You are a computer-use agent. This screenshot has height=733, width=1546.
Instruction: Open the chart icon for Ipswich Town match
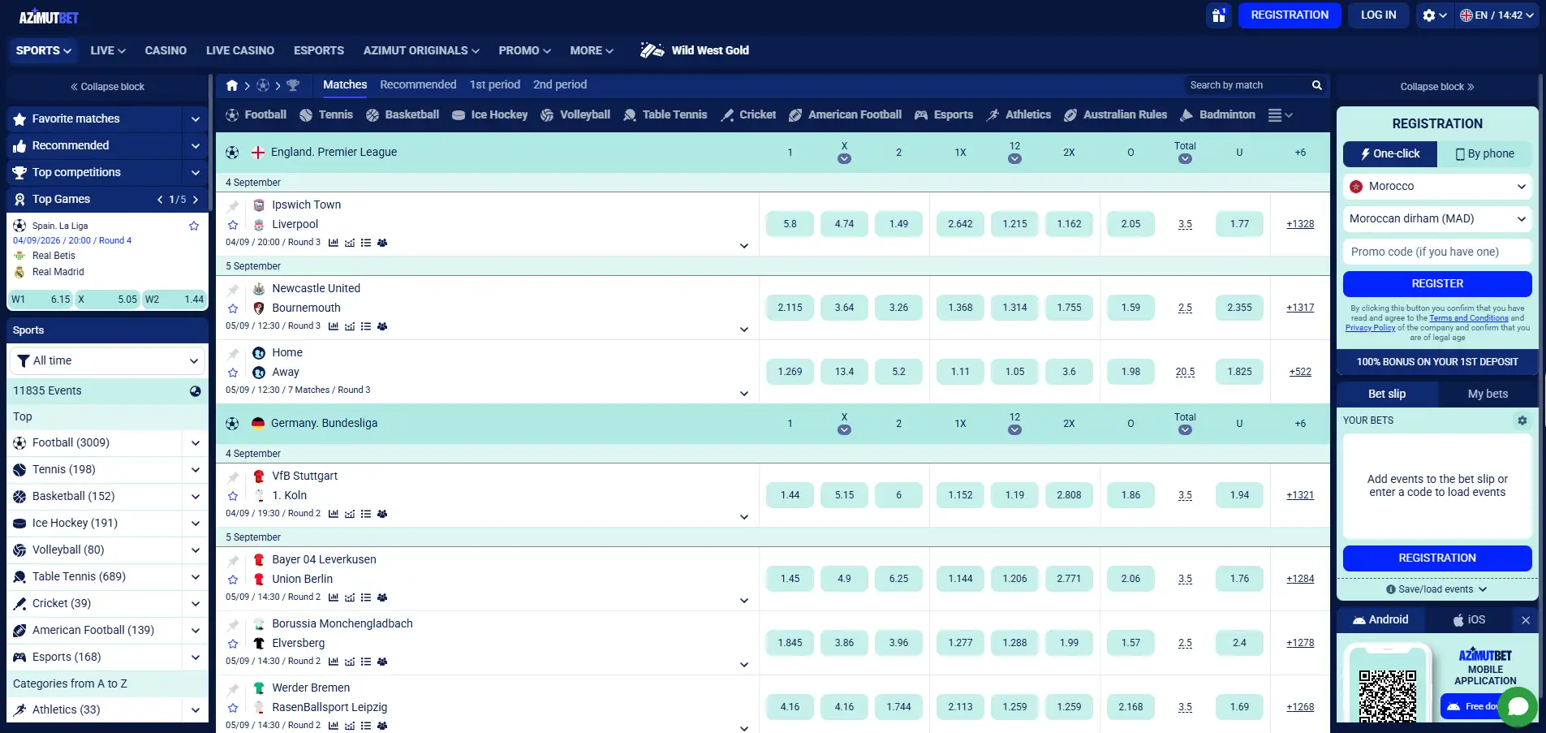(350, 243)
